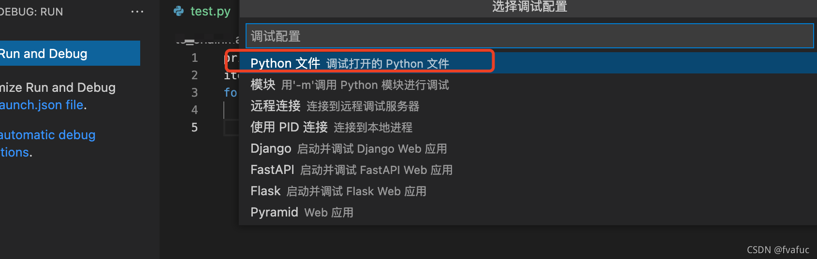817x259 pixels.
Task: Click line number 3 in the editor gutter
Action: pyautogui.click(x=194, y=93)
